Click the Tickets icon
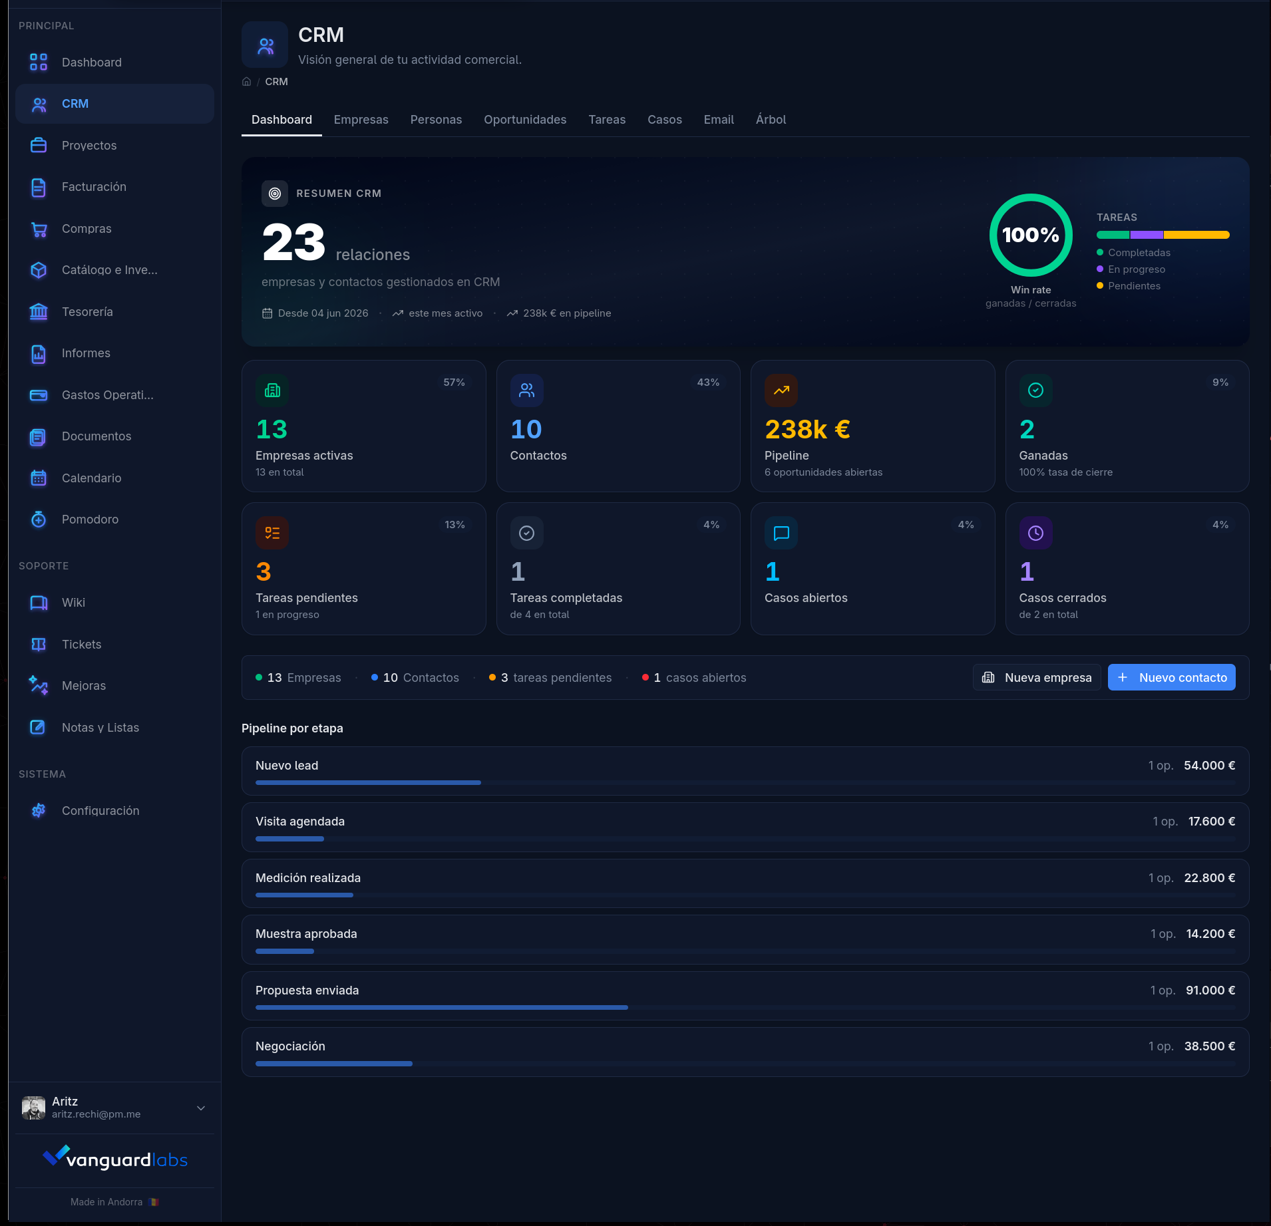Viewport: 1271px width, 1226px height. coord(39,645)
